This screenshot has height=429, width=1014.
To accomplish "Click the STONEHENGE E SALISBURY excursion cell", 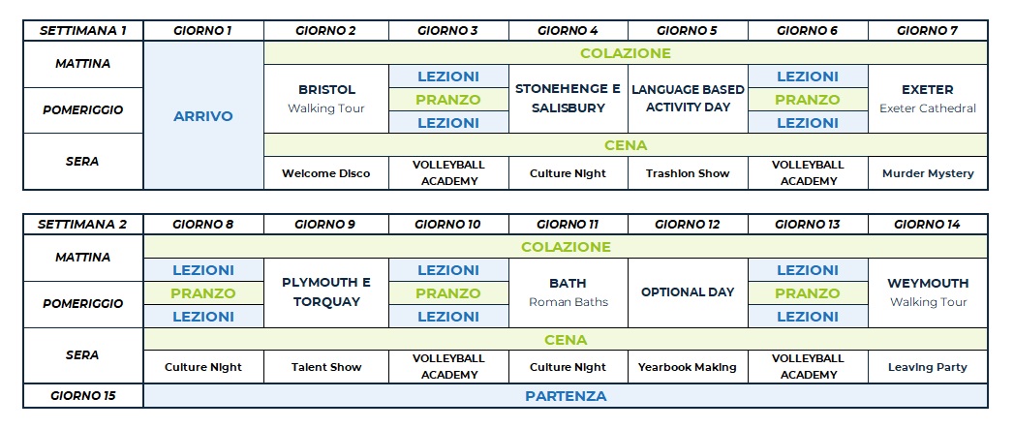I will coord(568,99).
